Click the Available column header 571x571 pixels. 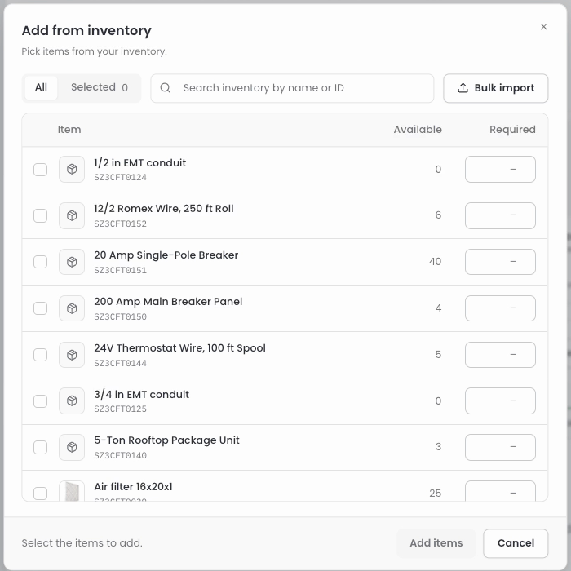418,130
